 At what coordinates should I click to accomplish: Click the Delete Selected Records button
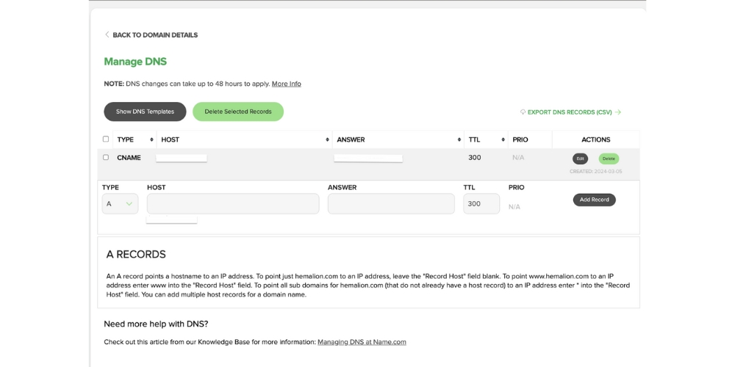pyautogui.click(x=238, y=112)
